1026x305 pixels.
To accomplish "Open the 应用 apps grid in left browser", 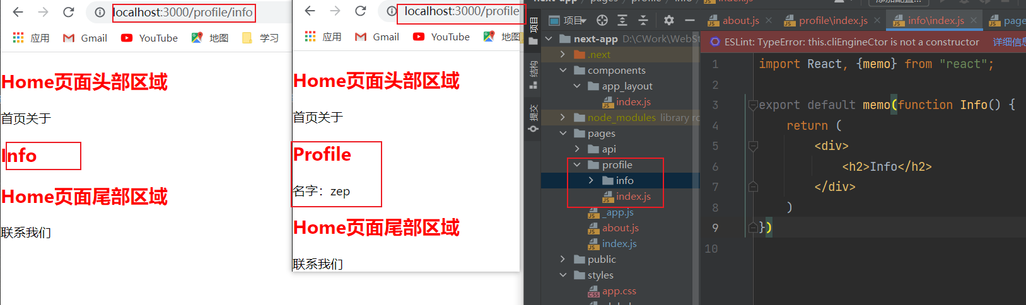I will tap(31, 38).
